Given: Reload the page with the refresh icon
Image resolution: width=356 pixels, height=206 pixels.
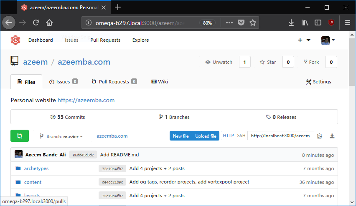Looking at the screenshot, I should pyautogui.click(x=36, y=23).
